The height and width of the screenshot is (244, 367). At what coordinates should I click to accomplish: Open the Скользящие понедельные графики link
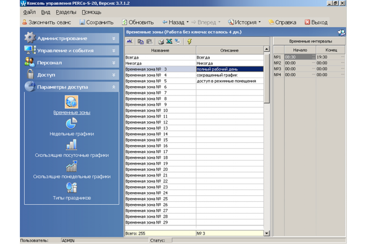(x=72, y=177)
